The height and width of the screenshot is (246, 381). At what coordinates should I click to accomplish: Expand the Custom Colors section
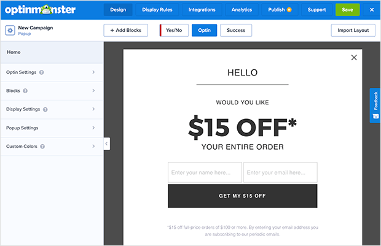(x=52, y=146)
